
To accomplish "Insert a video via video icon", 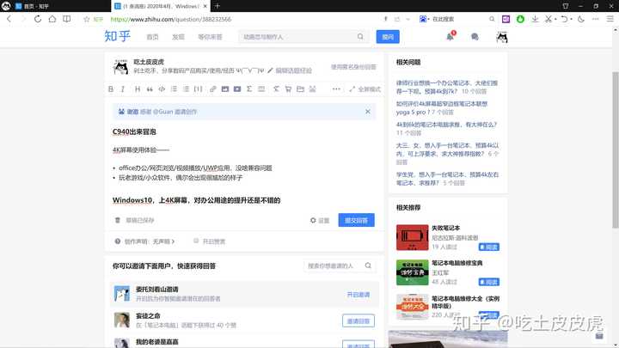I will 237,89.
